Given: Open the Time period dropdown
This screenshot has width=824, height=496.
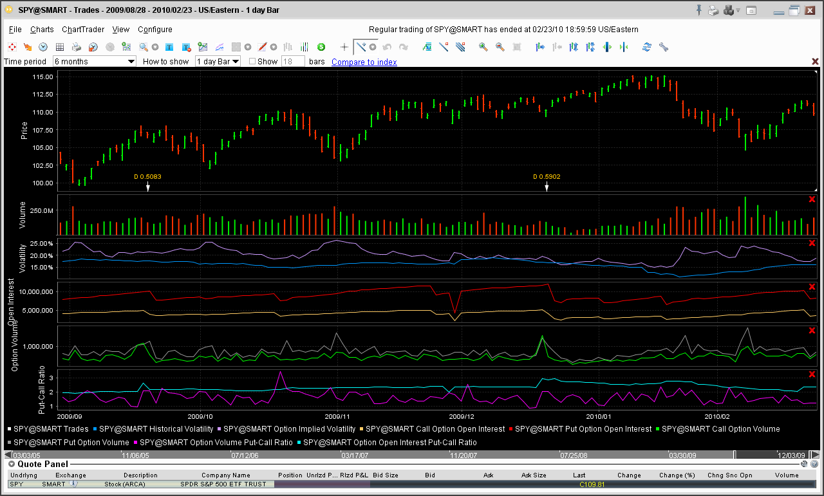Looking at the screenshot, I should click(131, 62).
